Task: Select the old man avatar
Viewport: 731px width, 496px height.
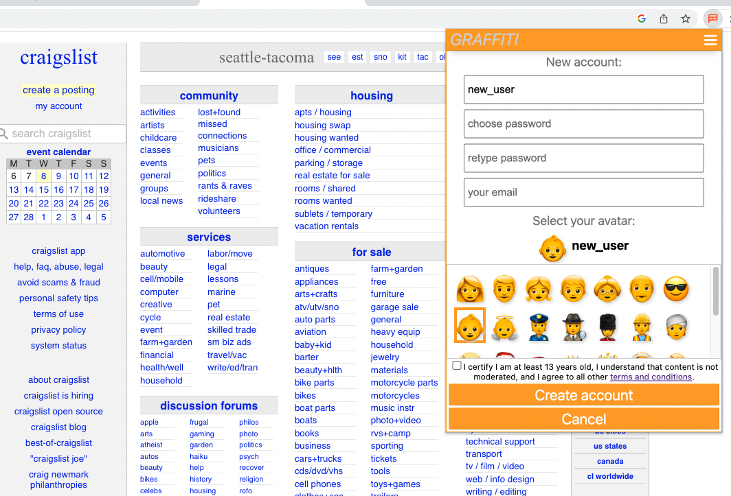Action: tap(642, 289)
